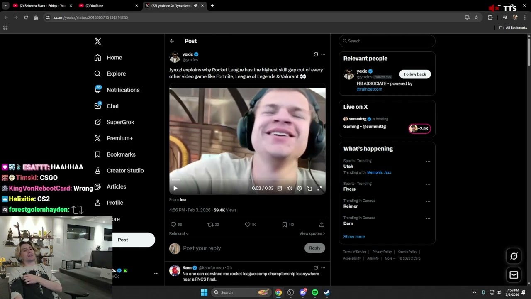This screenshot has width=531, height=299.
Task: Share the yoxic post
Action: [x=322, y=225]
